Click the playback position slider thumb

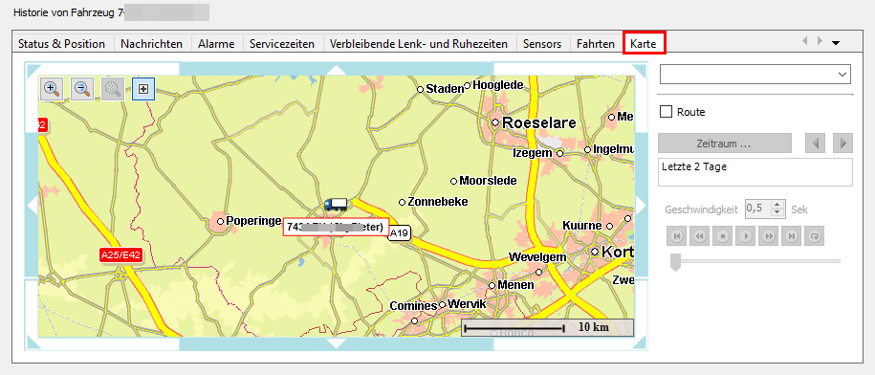click(x=675, y=262)
